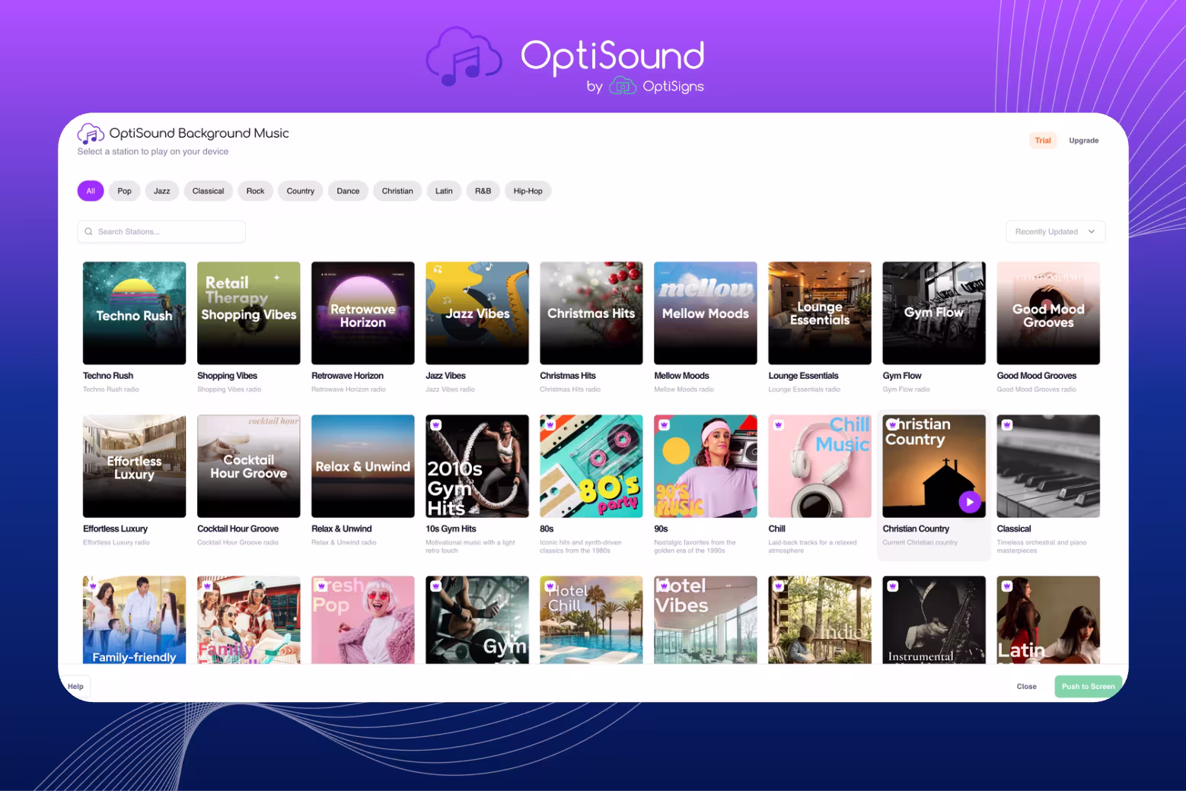Play the Christian Country station
The height and width of the screenshot is (791, 1186).
click(x=969, y=502)
